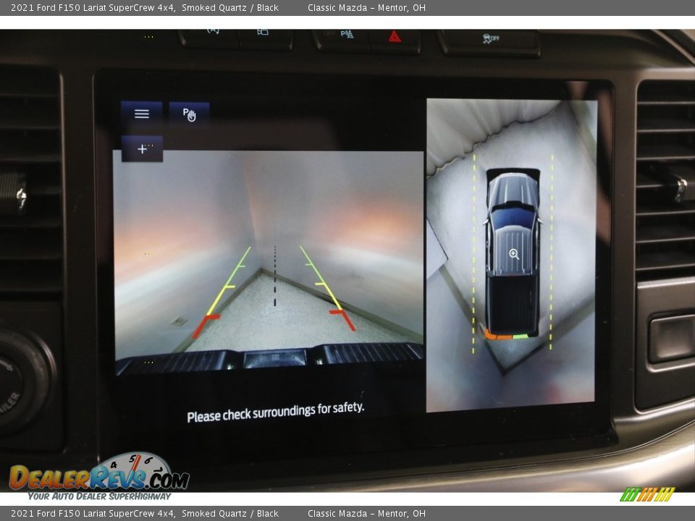Open the hamburger menu on camera screen
Image resolution: width=695 pixels, height=521 pixels.
coord(141,114)
